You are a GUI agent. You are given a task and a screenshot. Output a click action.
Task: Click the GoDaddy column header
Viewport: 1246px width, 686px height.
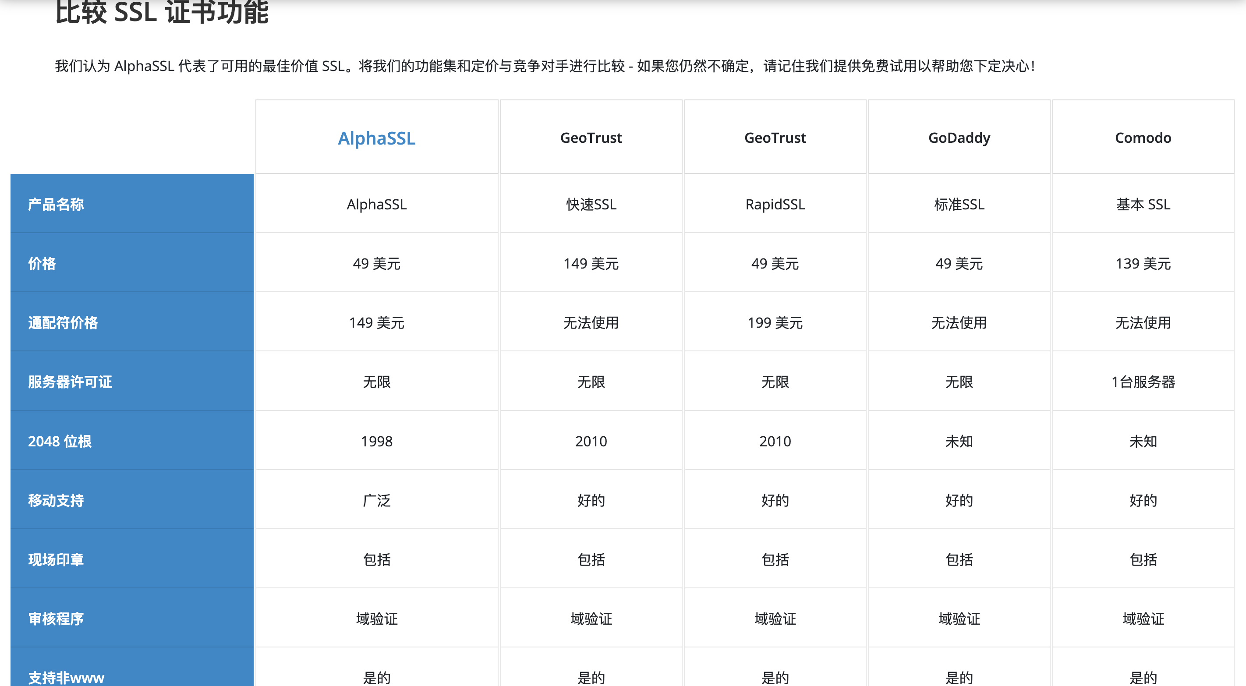point(959,138)
